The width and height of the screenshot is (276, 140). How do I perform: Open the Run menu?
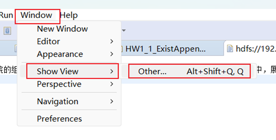coord(6,15)
